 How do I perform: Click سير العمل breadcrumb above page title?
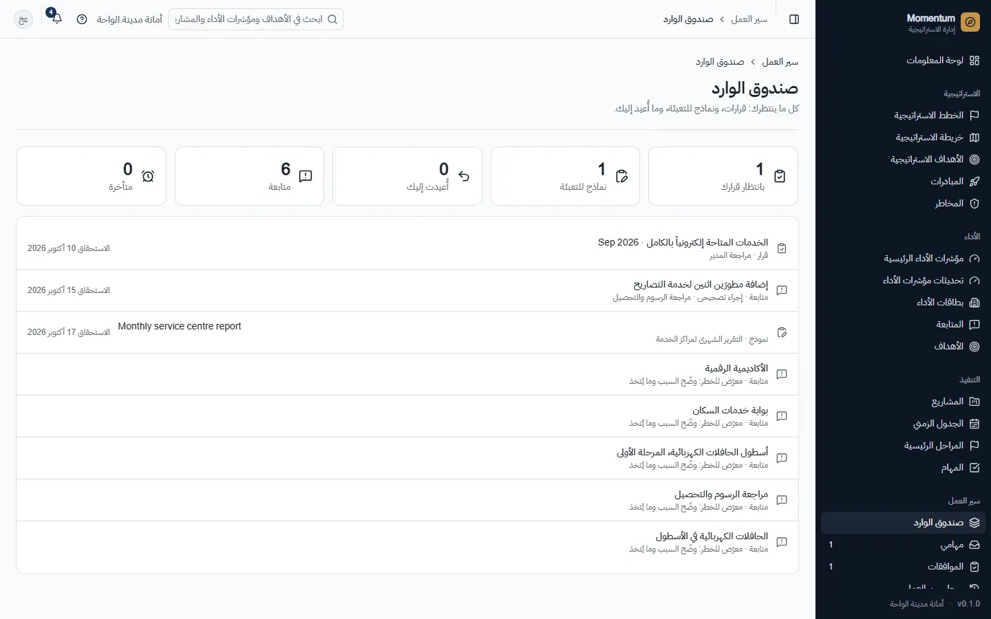coord(780,62)
